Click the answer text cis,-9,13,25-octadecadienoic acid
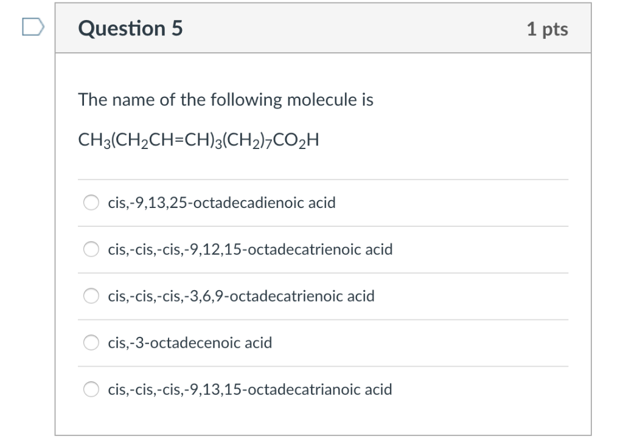Image resolution: width=623 pixels, height=447 pixels. tap(221, 203)
